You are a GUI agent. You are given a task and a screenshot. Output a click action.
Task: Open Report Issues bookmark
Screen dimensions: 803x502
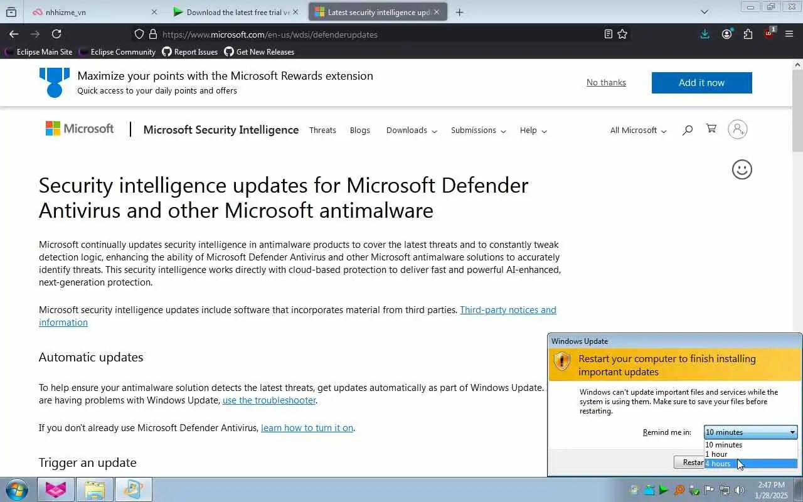tap(190, 52)
